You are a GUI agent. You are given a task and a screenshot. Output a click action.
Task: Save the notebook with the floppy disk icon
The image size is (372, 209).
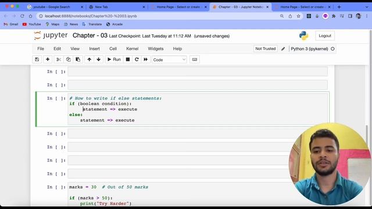[37, 59]
